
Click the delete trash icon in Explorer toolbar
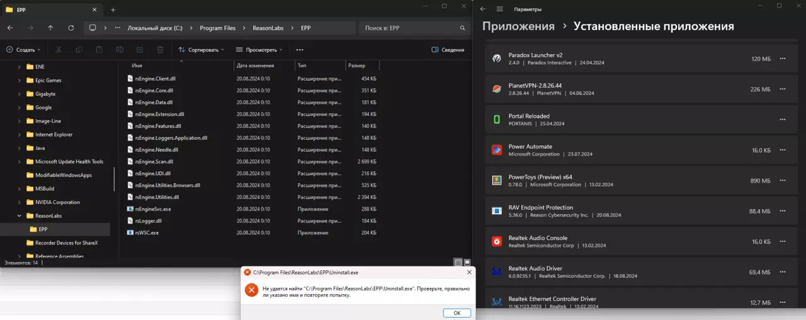tap(160, 50)
